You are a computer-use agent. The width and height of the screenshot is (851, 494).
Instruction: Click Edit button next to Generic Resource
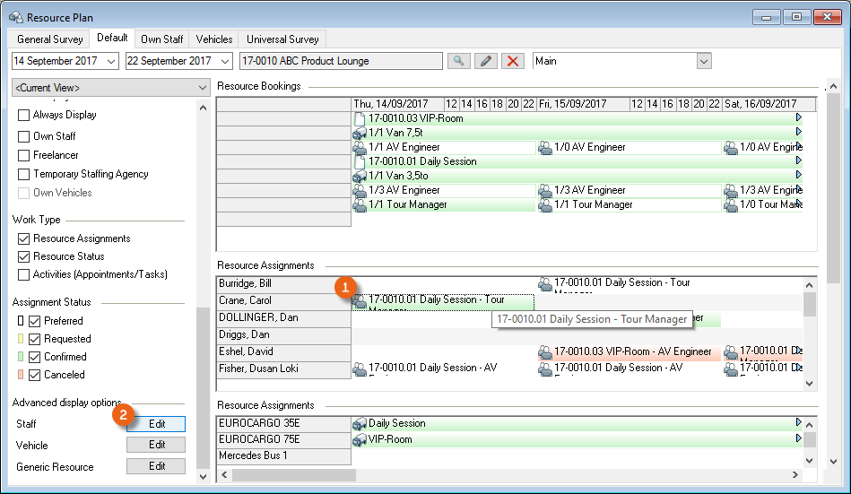(x=156, y=466)
